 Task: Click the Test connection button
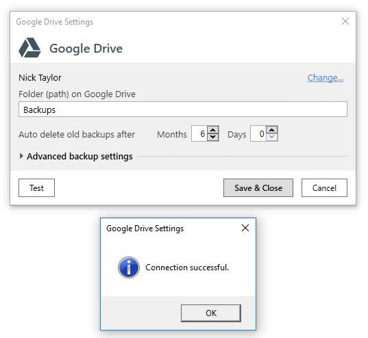click(x=36, y=187)
